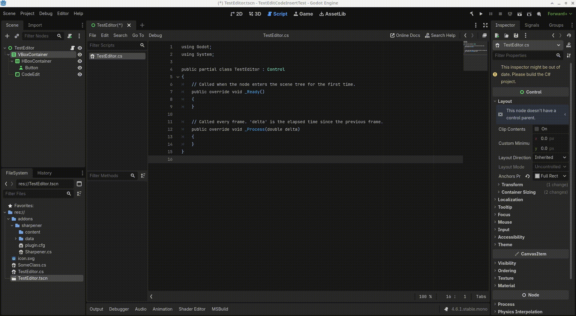Open script in floating window icon
This screenshot has height=316, width=576.
point(484,35)
